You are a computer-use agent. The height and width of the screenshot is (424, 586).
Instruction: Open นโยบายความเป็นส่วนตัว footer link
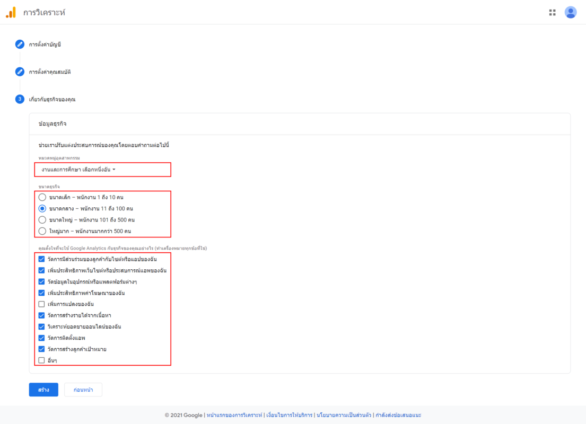click(x=343, y=415)
